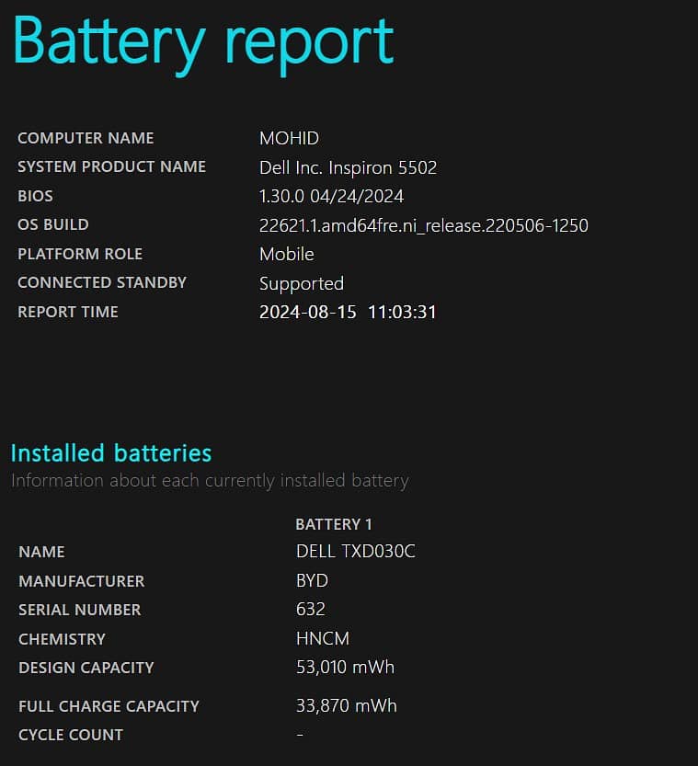Select the Dell Inc. Inspiron 5502 text
The width and height of the screenshot is (698, 766).
click(348, 167)
